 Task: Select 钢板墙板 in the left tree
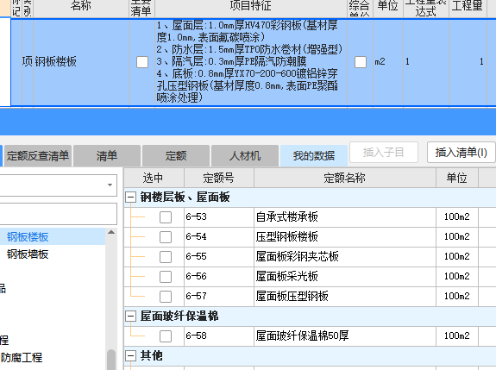[28, 254]
